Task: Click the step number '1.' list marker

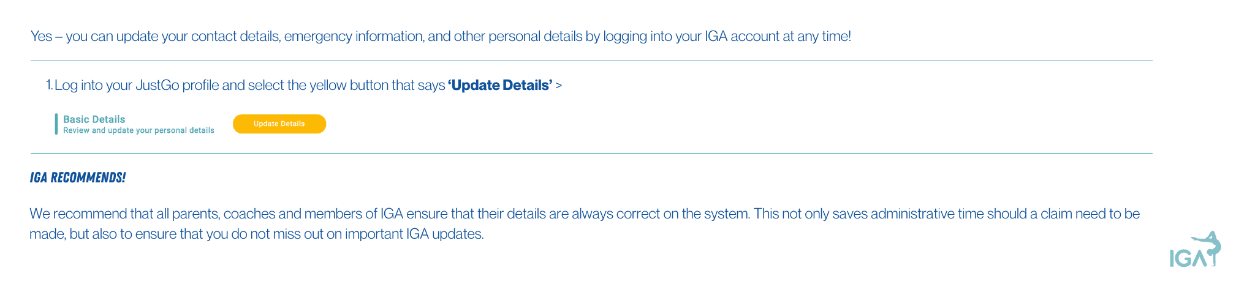Action: tap(50, 85)
